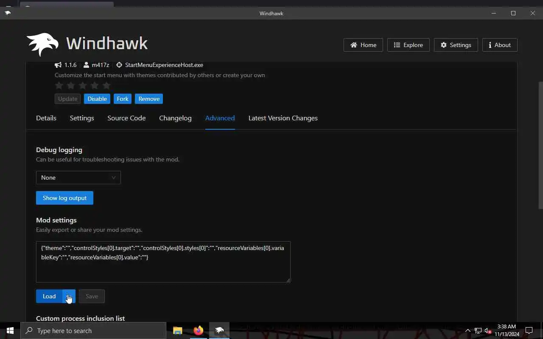The image size is (543, 339).
Task: Open the Source Code tab
Action: [x=126, y=118]
